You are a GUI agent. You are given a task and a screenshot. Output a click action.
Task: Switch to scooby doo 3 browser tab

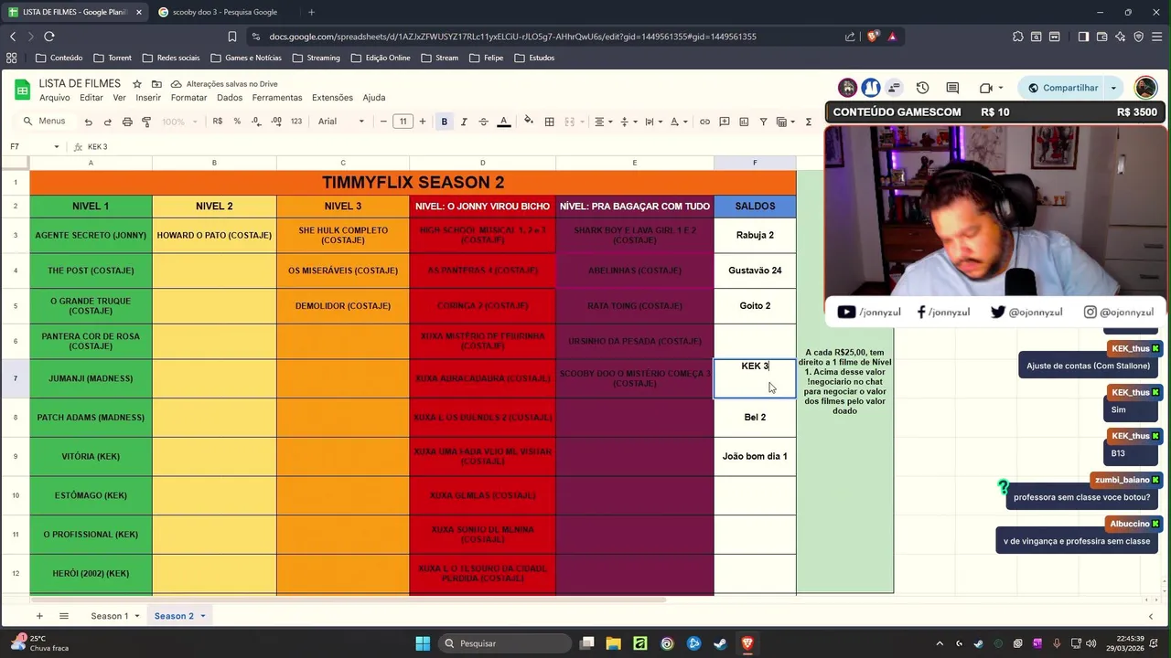(224, 12)
